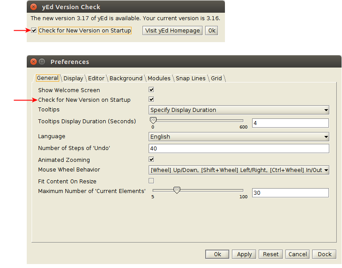The height and width of the screenshot is (268, 342).
Task: Click the Dock button
Action: pyautogui.click(x=324, y=254)
